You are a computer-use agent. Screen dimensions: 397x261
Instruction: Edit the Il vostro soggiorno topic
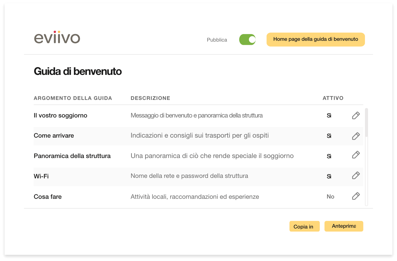pyautogui.click(x=356, y=115)
